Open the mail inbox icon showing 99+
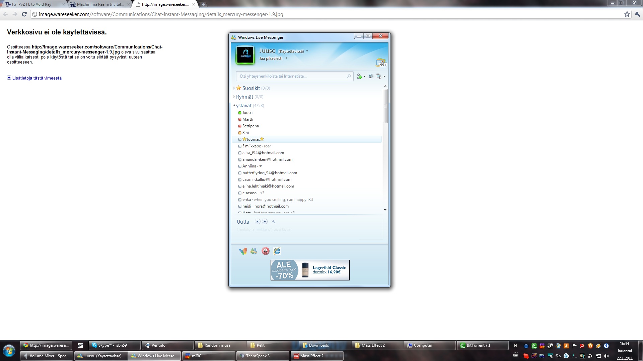 (x=381, y=63)
